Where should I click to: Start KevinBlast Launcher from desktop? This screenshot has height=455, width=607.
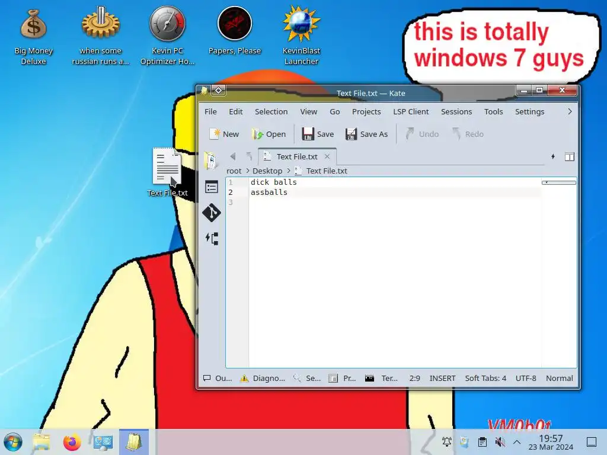[x=301, y=36]
